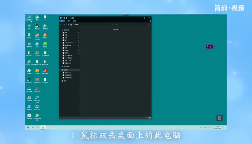Select the courgette file on desktop

(x=45, y=81)
